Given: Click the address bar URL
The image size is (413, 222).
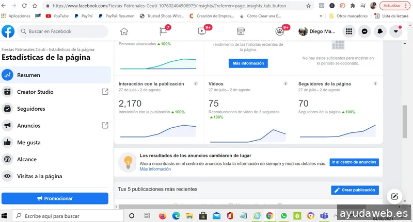Looking at the screenshot, I should pos(169,6).
